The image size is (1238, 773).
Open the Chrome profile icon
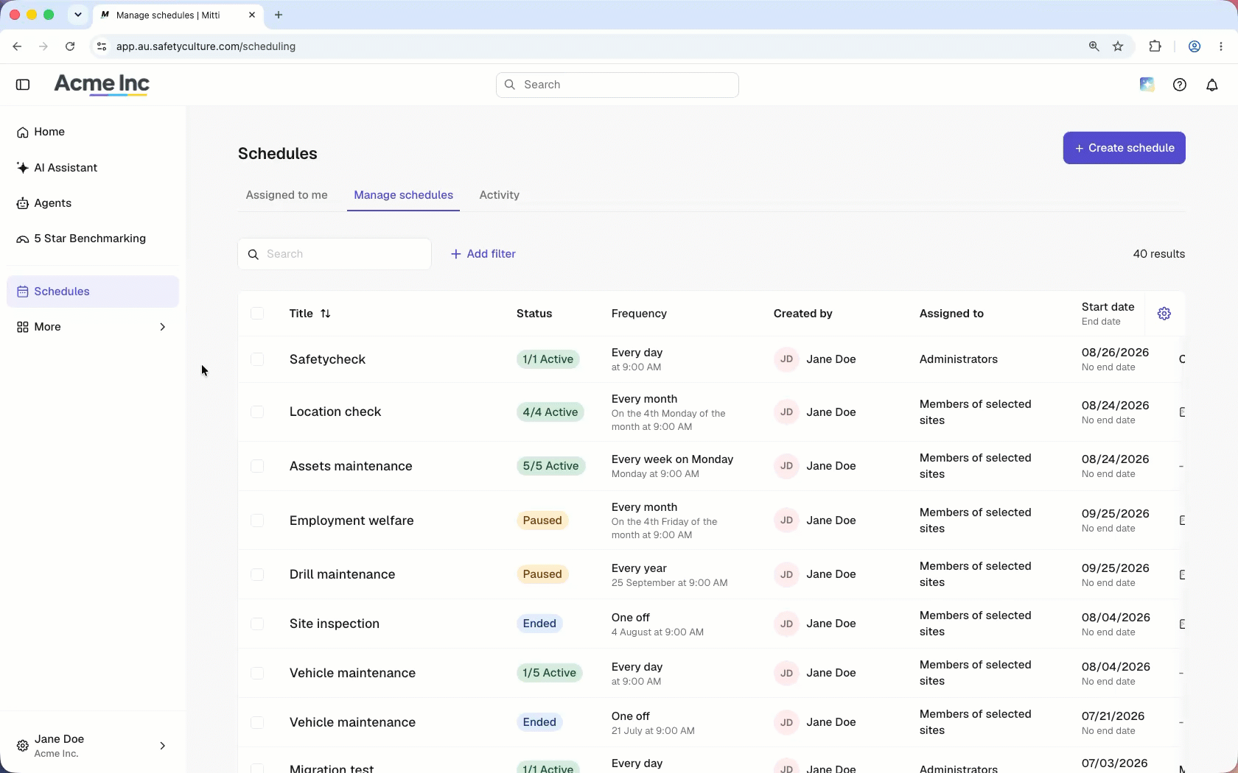[x=1195, y=46]
